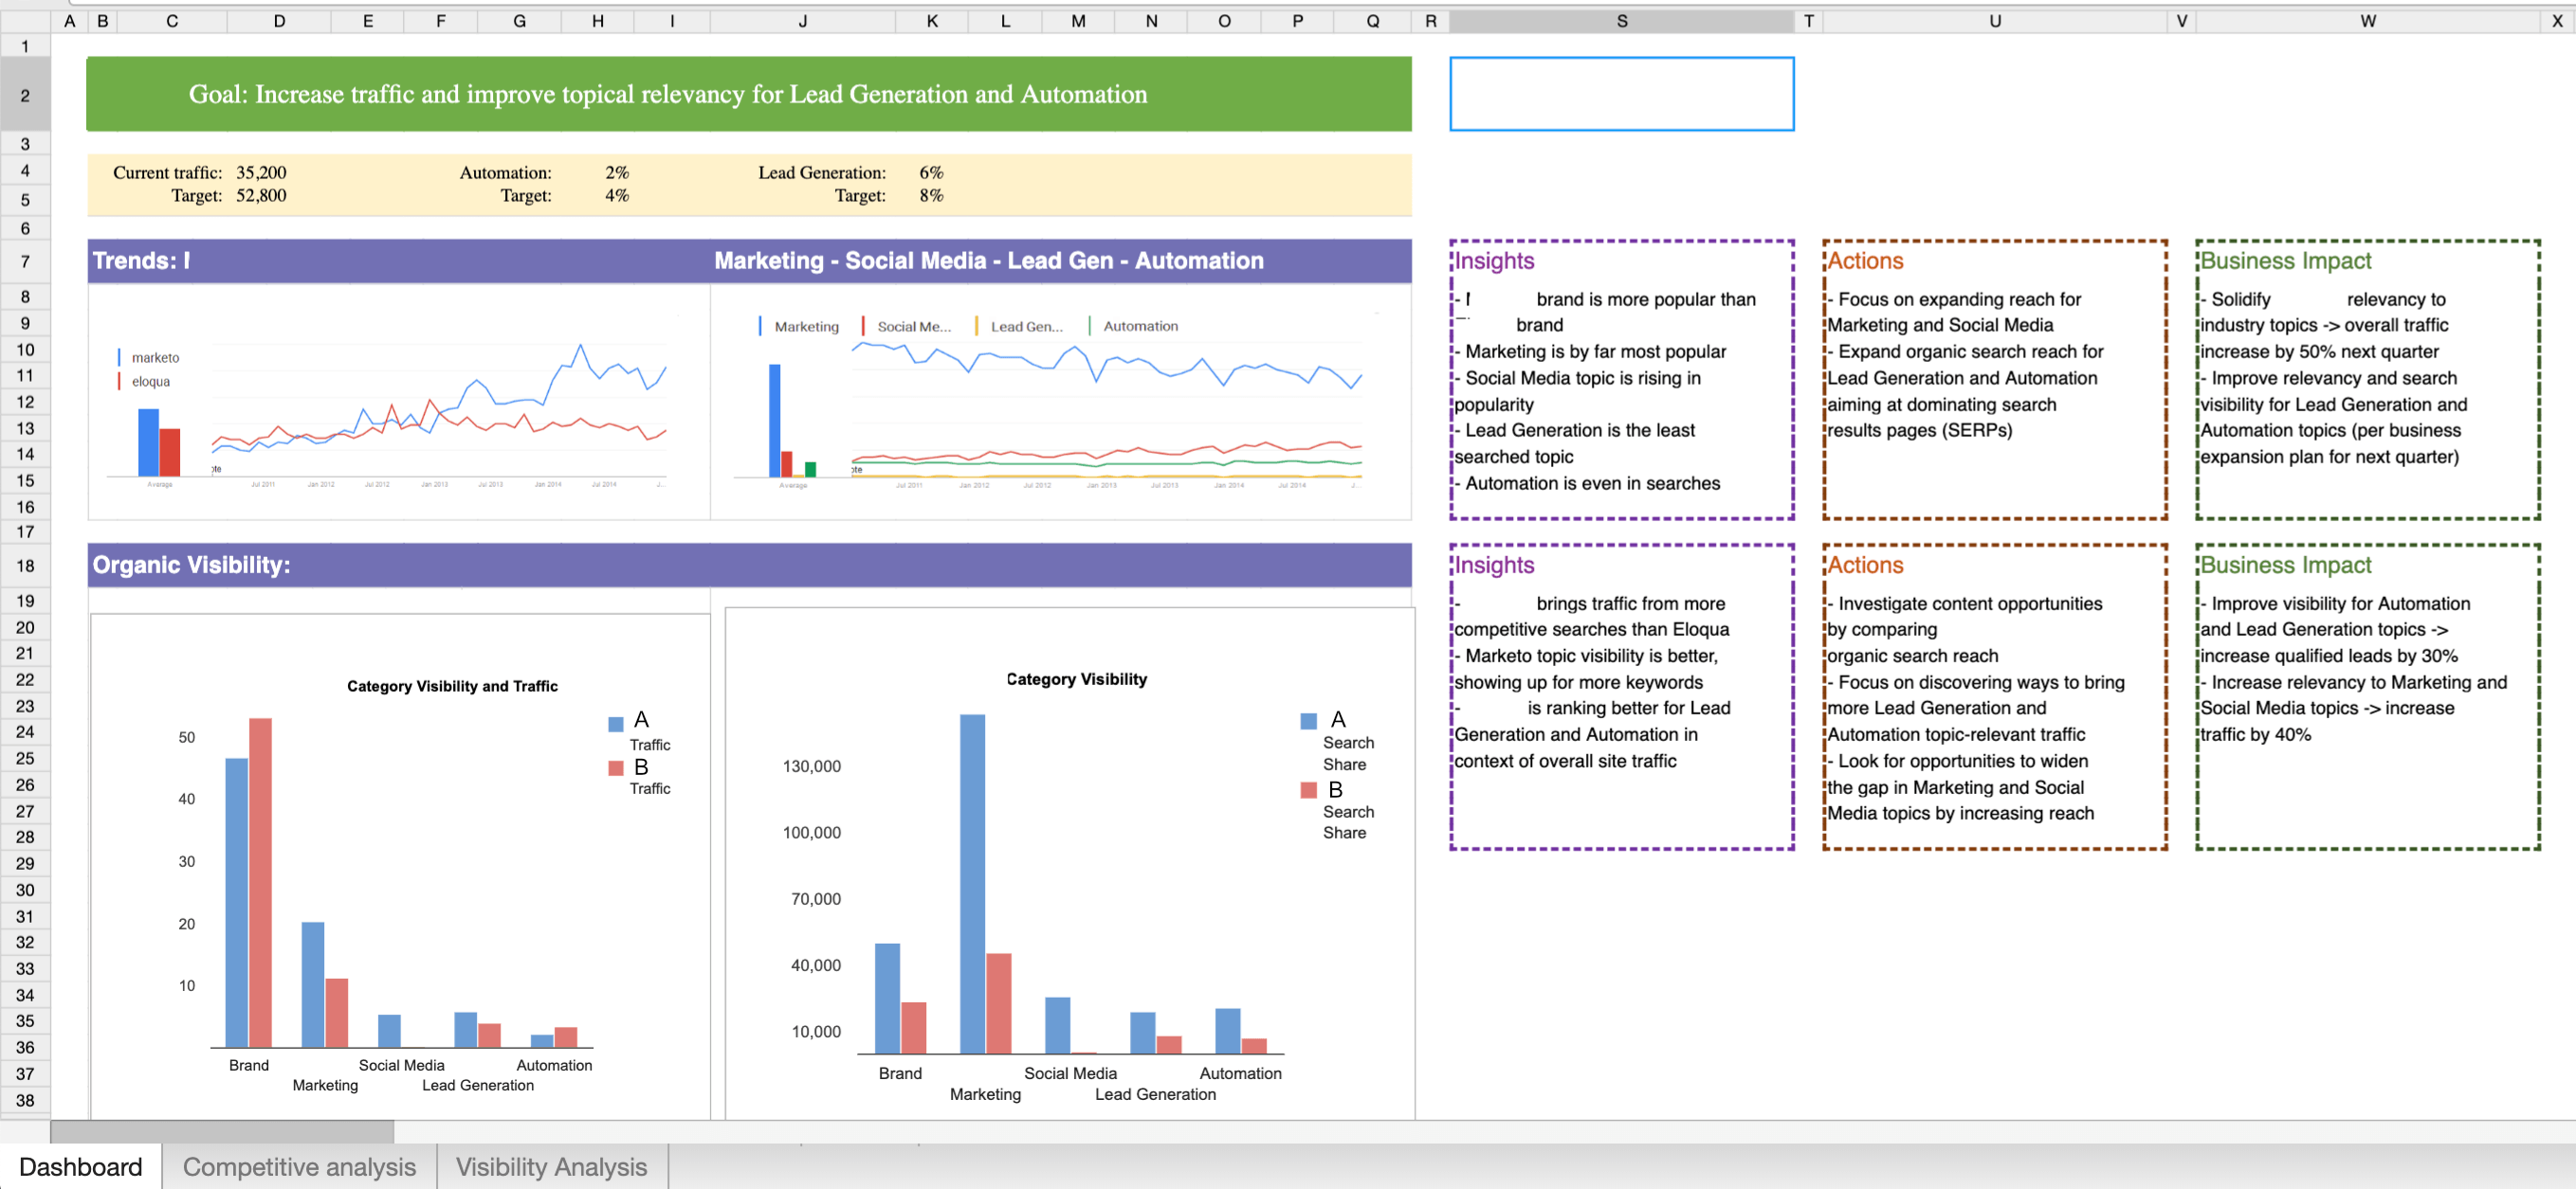This screenshot has height=1189, width=2576.
Task: Click the Category Visibility chart title
Action: (x=1076, y=679)
